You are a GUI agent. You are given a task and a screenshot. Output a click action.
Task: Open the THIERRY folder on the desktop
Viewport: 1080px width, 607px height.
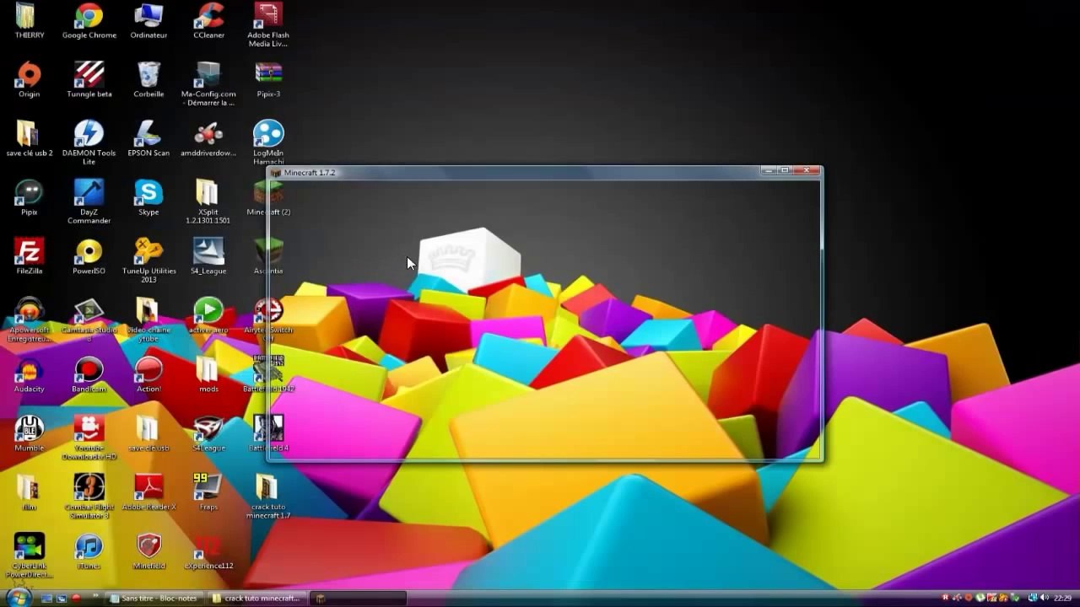point(29,22)
